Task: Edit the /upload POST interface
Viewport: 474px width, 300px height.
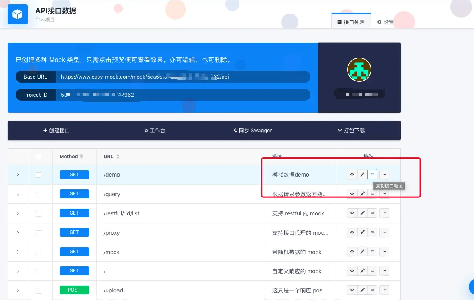Action: click(362, 290)
